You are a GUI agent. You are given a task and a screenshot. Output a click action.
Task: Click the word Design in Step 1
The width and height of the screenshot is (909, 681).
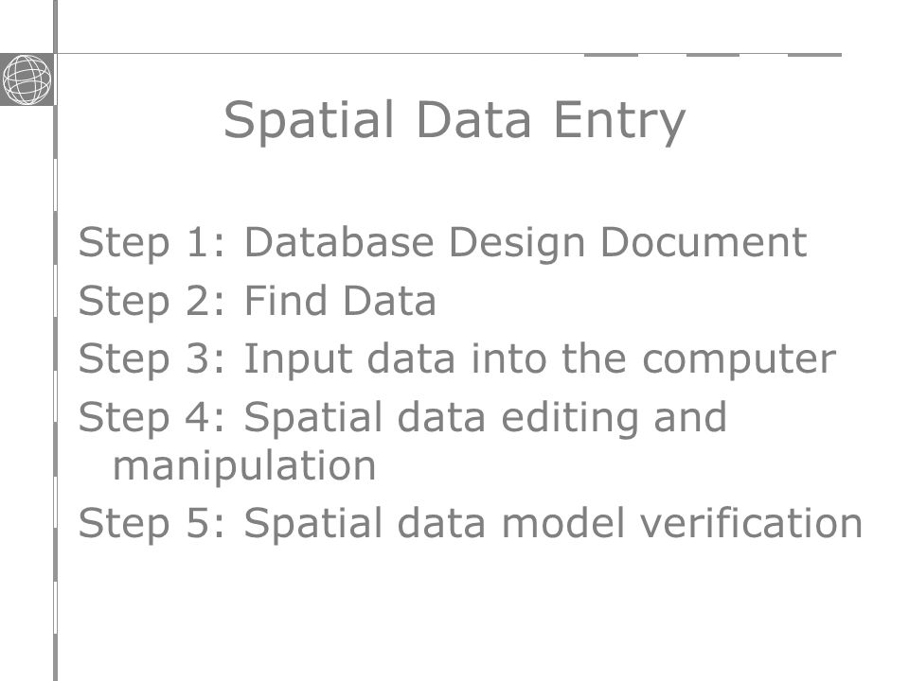coord(517,244)
